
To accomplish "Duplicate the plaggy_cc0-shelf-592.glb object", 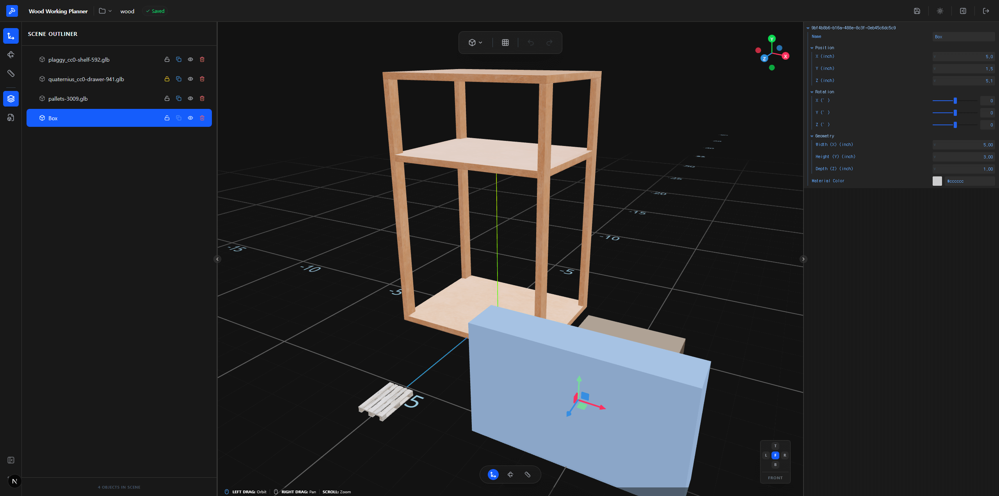I will pyautogui.click(x=179, y=59).
